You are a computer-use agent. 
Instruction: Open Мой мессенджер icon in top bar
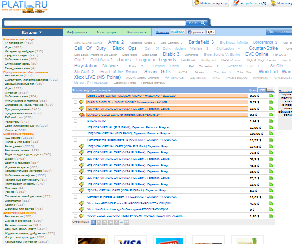point(197,3)
